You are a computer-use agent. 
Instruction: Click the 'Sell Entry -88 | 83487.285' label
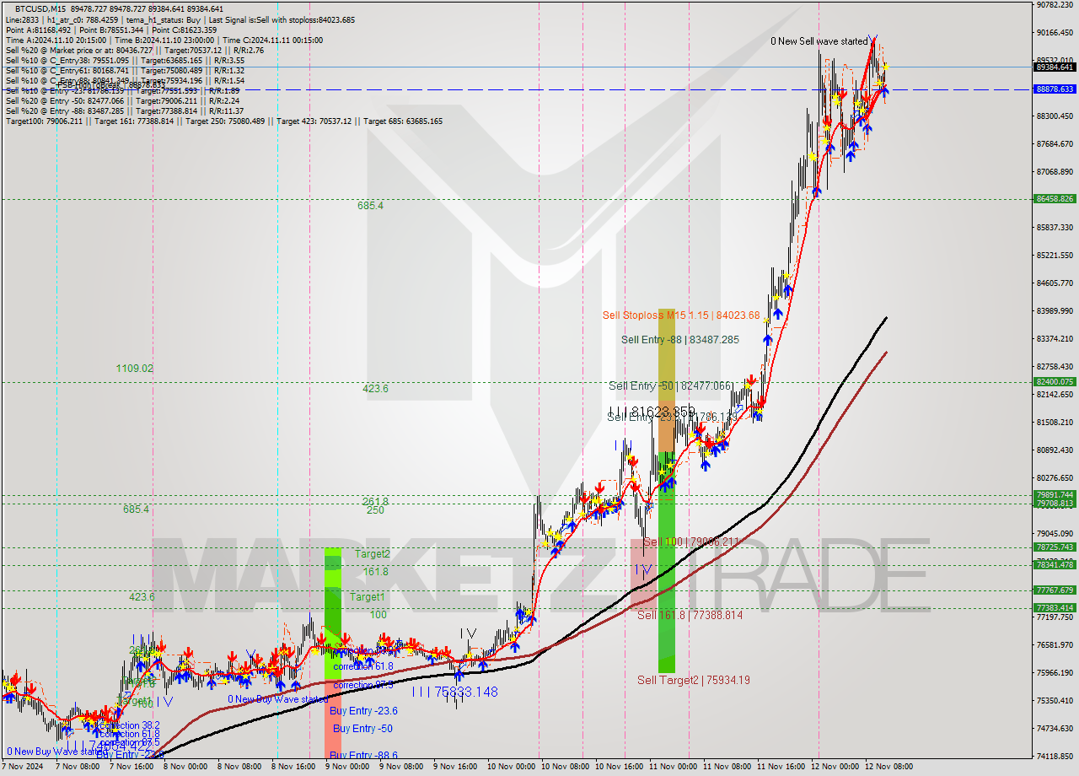(679, 340)
